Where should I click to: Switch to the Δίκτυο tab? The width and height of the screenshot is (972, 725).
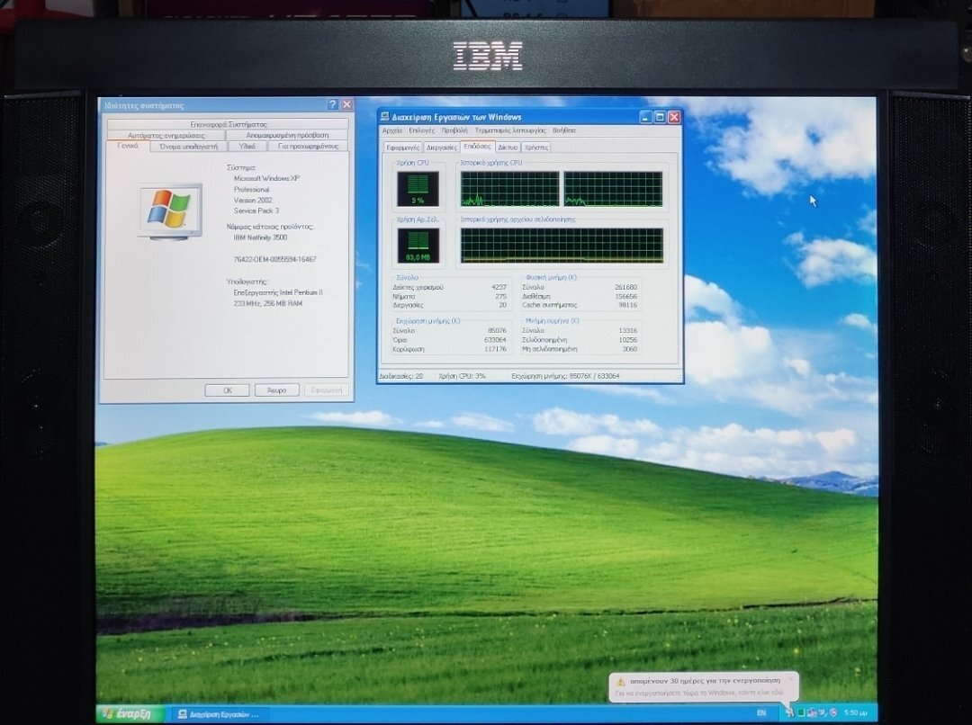[x=508, y=148]
